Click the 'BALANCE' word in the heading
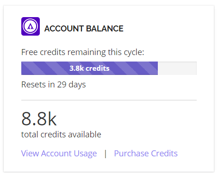 coord(105,29)
